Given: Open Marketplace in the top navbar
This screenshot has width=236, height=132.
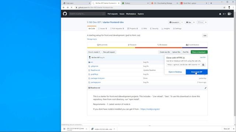Looking at the screenshot, I should point(131,14).
